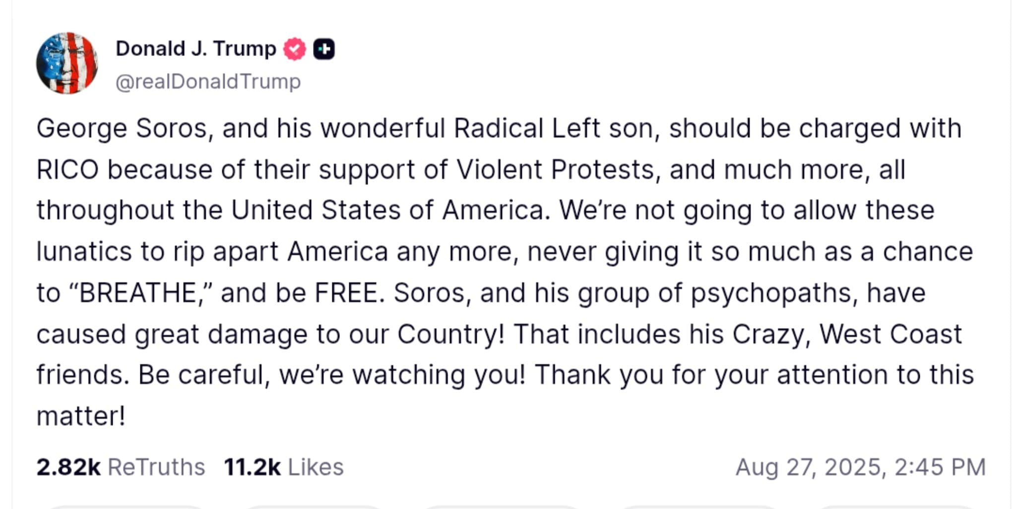1016x509 pixels.
Task: Click the fourth pill button along the bottom
Action: 697,505
